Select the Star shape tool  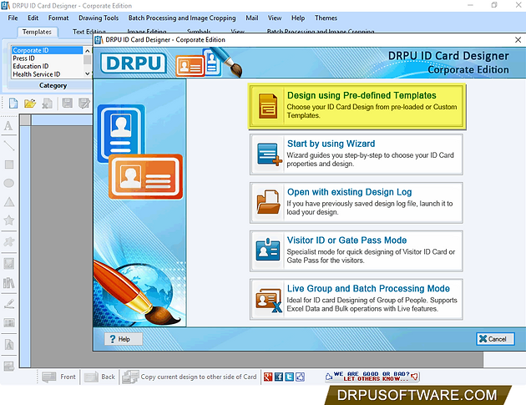(x=8, y=220)
